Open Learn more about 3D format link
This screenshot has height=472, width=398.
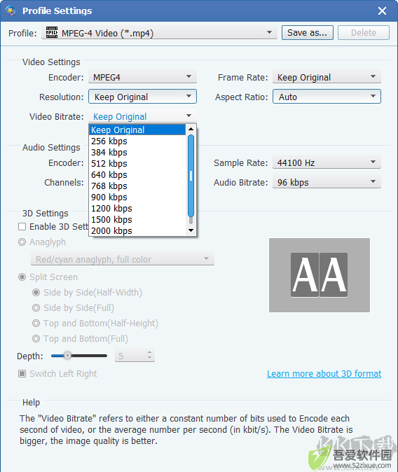(324, 373)
